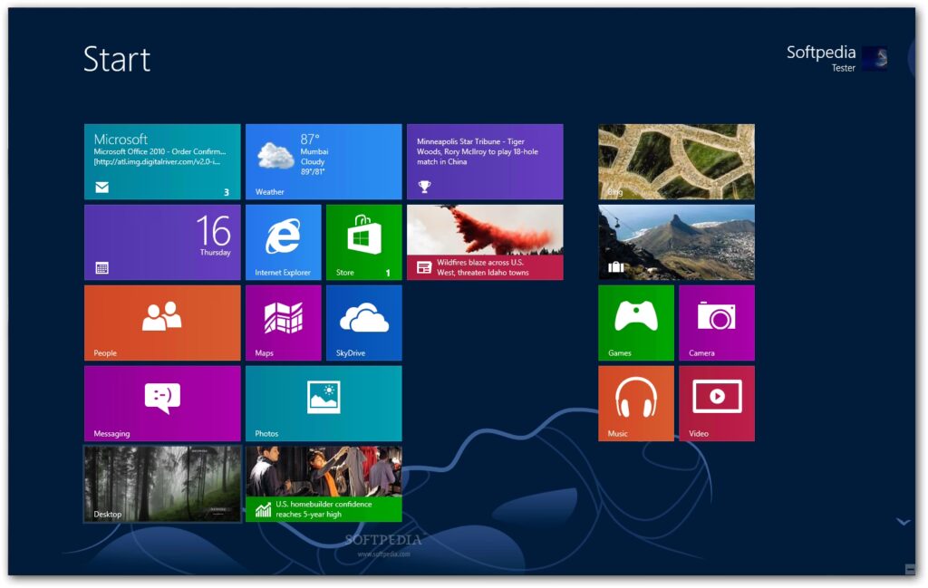Open the Weather tile for Mumbai
Screen dimensions: 928x588
[323, 161]
